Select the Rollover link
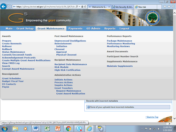Viewport: 176px width, 132px height. pos(7,46)
